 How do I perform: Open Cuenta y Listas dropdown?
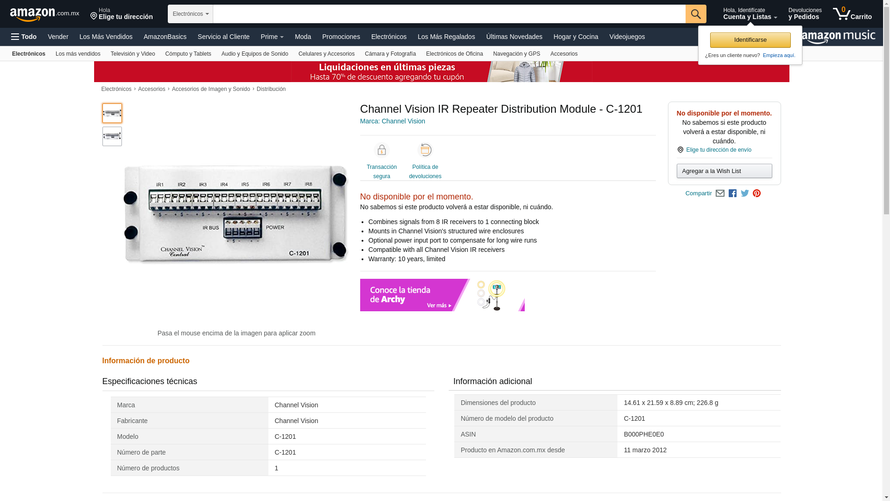(750, 14)
